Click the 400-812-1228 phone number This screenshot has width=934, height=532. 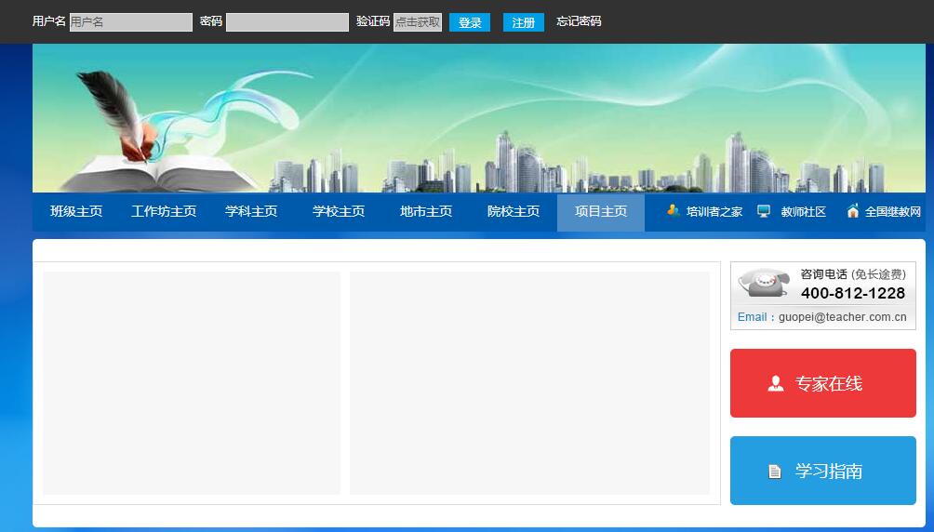coord(853,293)
